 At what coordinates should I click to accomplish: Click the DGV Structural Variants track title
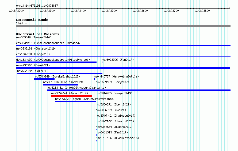coord(37,34)
